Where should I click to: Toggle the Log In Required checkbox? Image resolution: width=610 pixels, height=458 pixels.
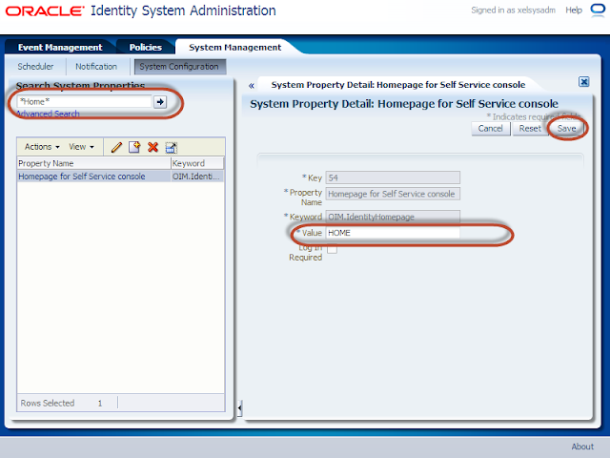point(332,249)
